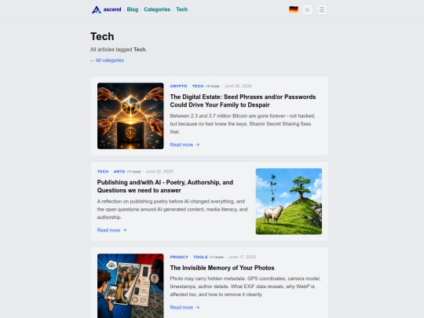Open Publishing and/with AI article title
This screenshot has height=318, width=424.
click(x=165, y=186)
